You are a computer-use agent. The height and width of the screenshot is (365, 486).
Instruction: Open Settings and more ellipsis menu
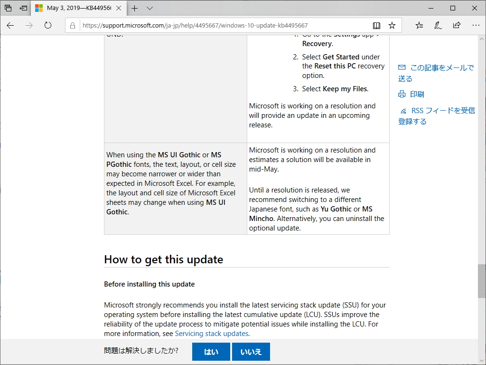point(476,25)
